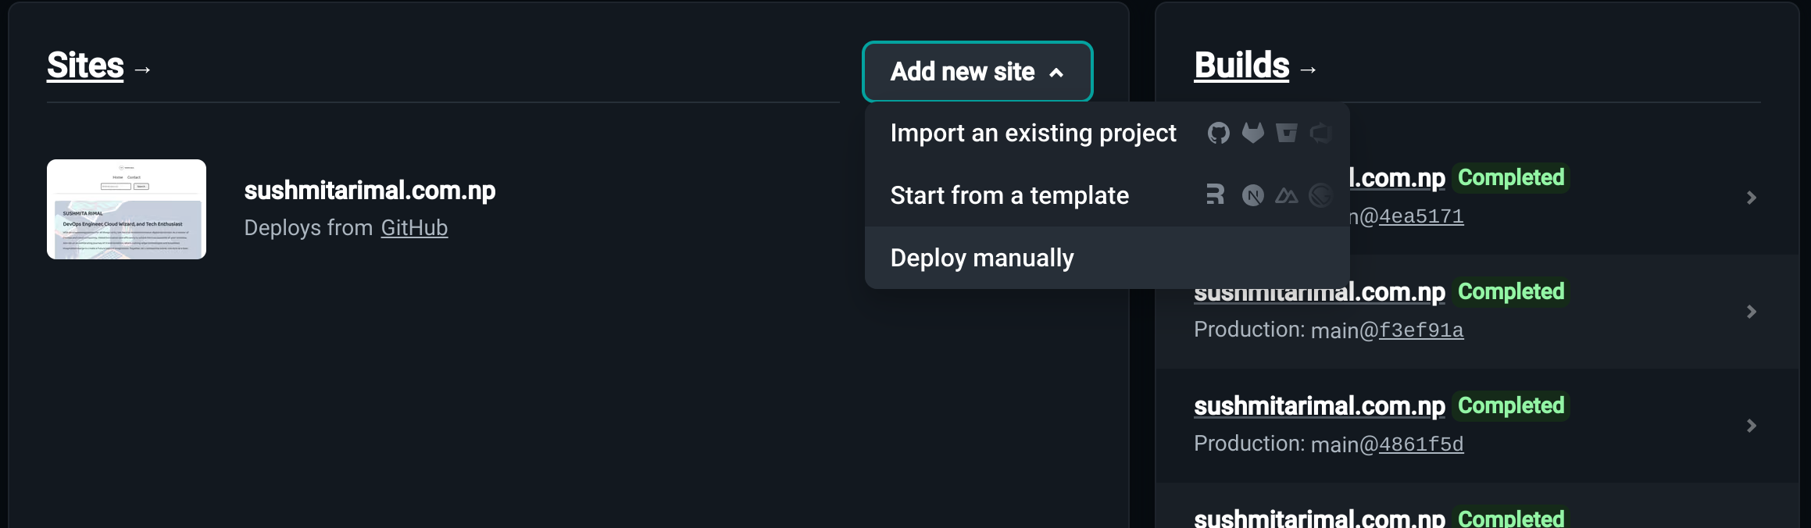Click the Bitbucket bucket icon

click(x=1287, y=133)
